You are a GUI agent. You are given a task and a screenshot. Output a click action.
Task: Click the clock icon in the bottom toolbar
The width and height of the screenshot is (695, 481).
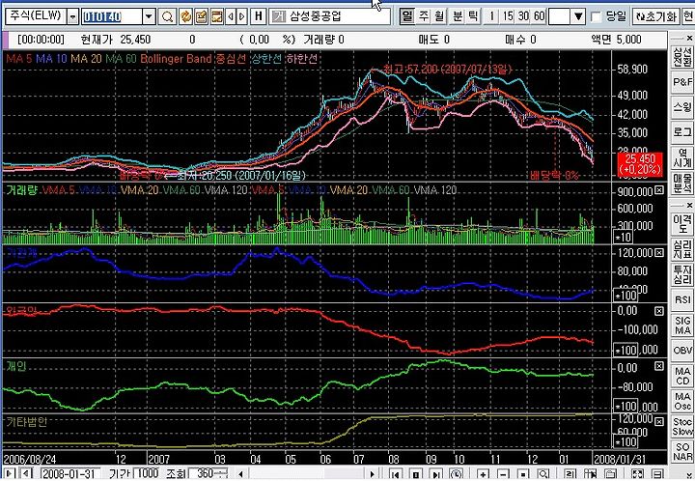(457, 474)
